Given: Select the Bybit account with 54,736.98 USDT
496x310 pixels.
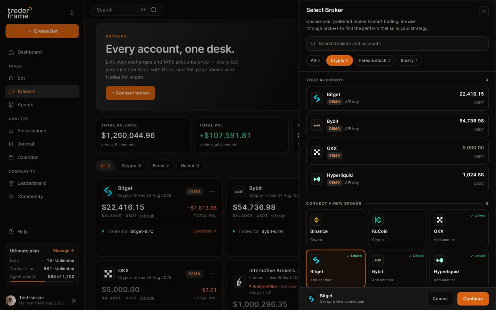Looking at the screenshot, I should pos(397,125).
